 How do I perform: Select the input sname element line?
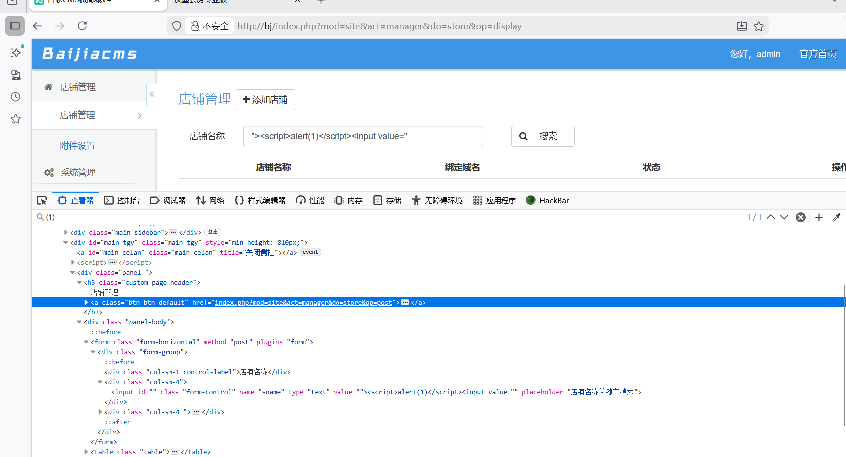[x=376, y=392]
